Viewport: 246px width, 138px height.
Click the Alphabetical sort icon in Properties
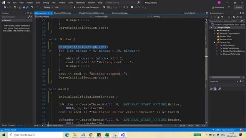point(215,89)
